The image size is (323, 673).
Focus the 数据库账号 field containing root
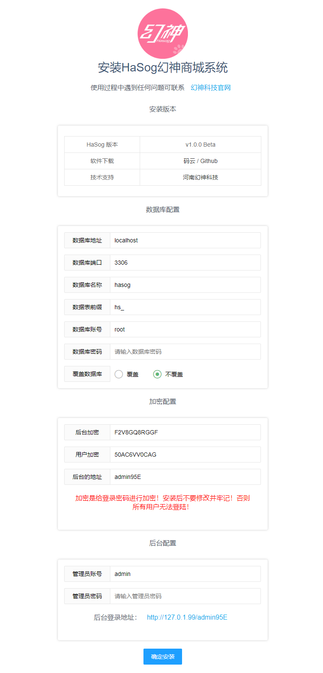click(185, 329)
